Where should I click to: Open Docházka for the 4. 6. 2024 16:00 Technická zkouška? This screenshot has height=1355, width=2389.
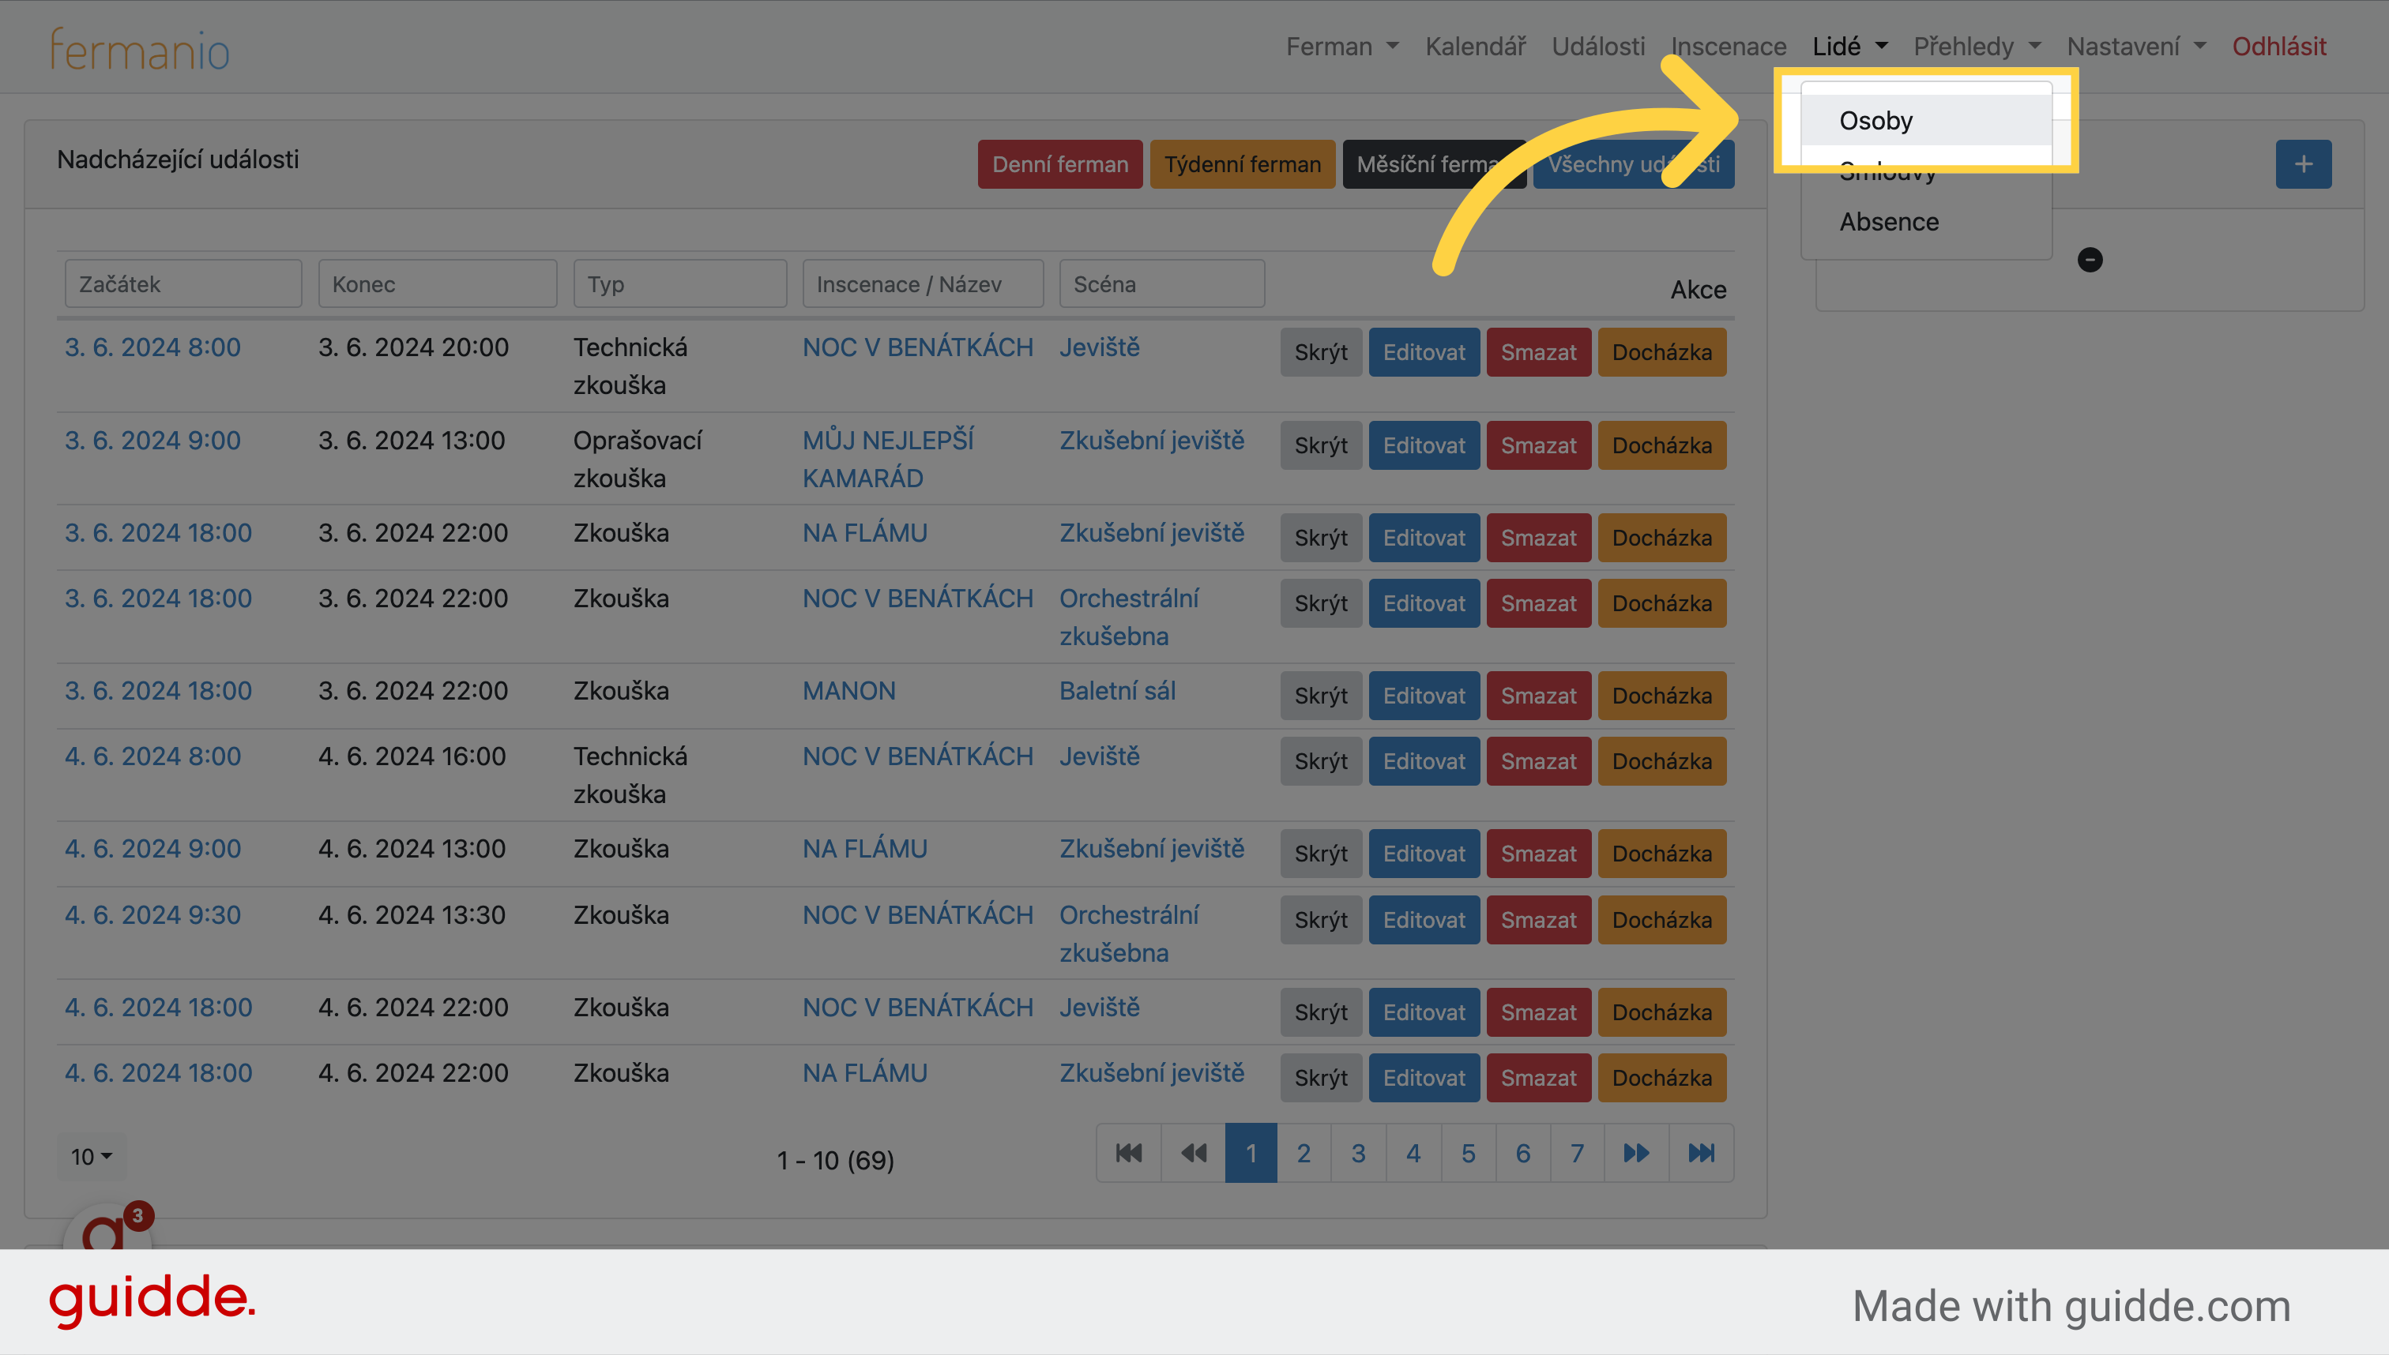click(x=1662, y=761)
